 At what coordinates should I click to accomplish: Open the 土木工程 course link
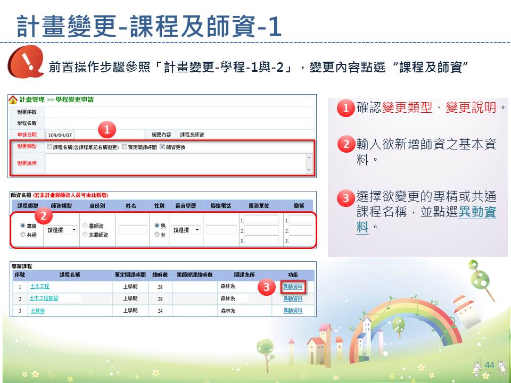tap(39, 287)
